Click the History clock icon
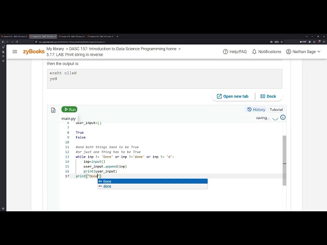 [x=249, y=109]
